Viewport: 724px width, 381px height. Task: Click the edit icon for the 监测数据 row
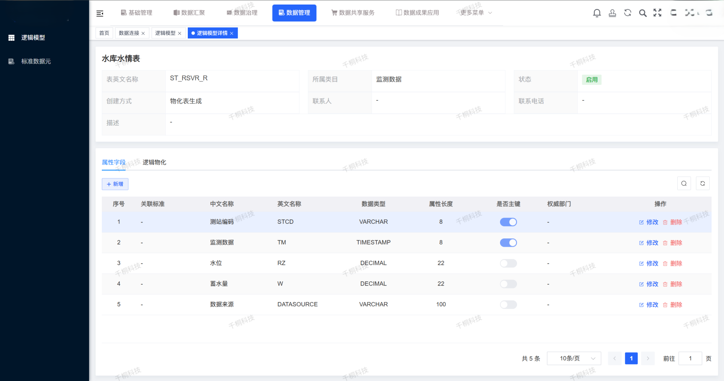(641, 243)
